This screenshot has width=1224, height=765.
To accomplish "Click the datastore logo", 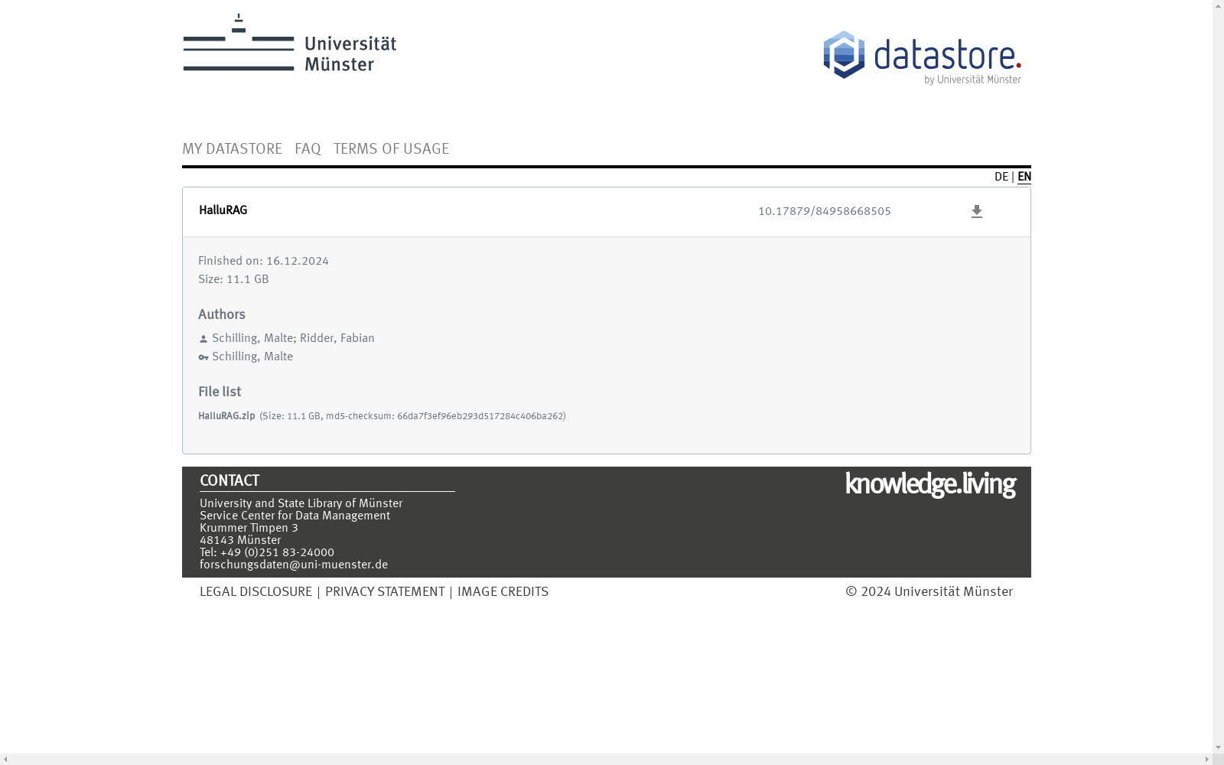I will 922,58.
